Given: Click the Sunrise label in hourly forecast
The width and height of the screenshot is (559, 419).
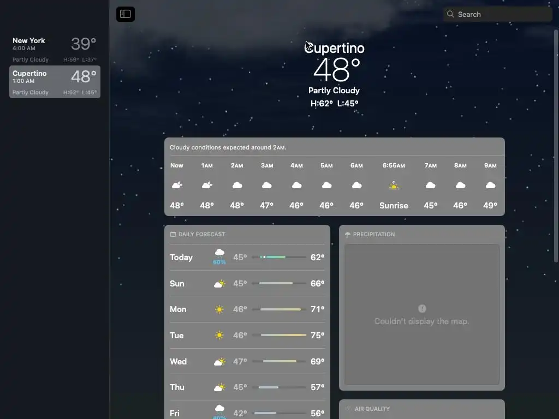Looking at the screenshot, I should tap(394, 206).
